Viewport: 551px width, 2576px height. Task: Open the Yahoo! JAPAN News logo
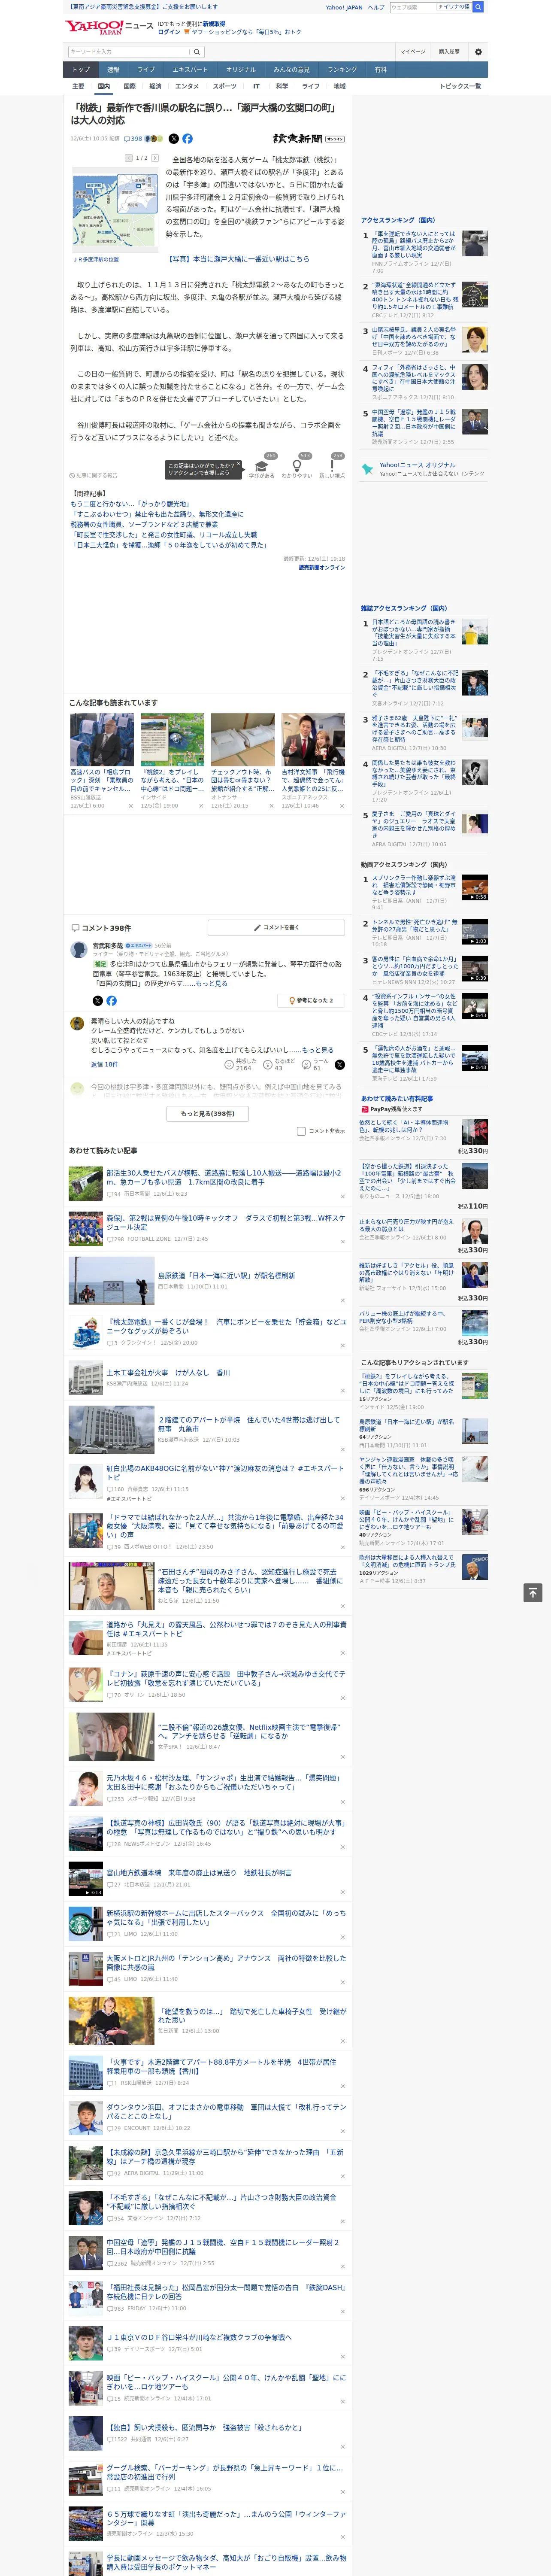(110, 27)
